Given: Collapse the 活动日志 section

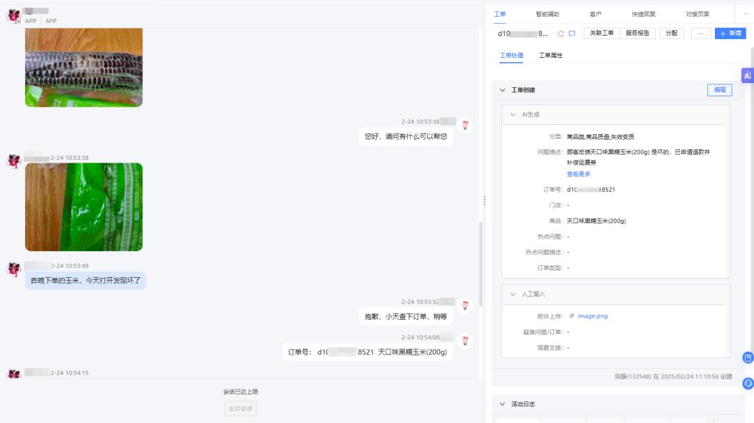Looking at the screenshot, I should point(502,404).
